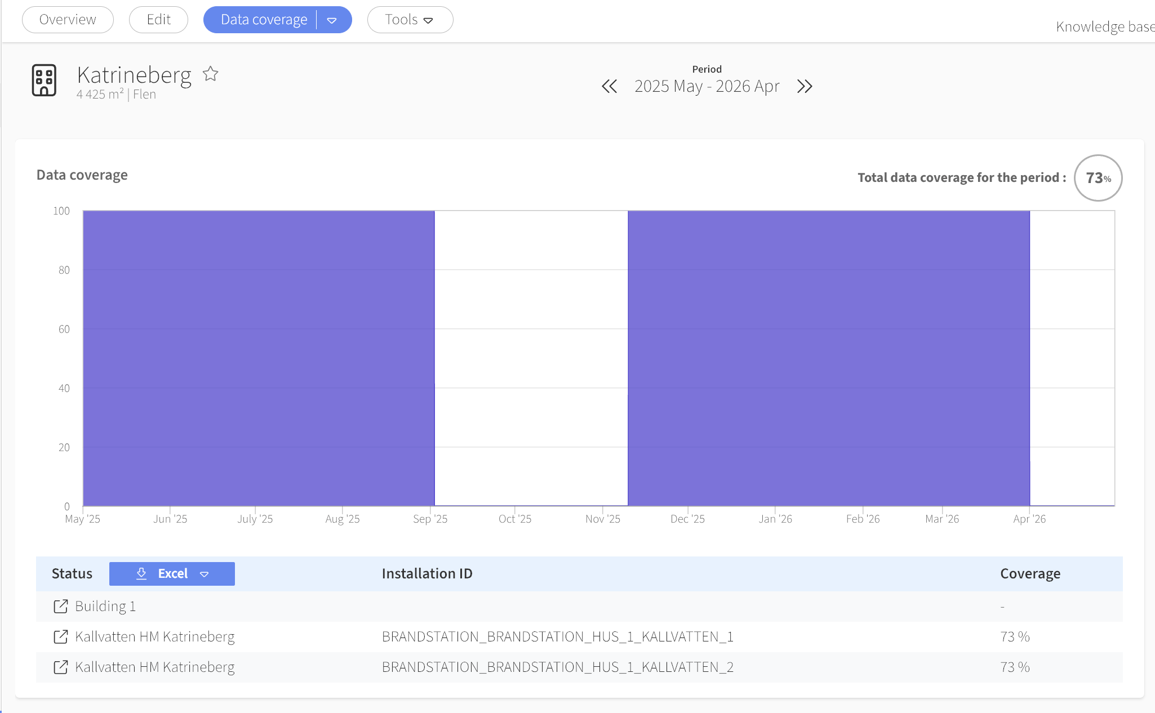
Task: Click the period 2025 May - 2026 Apr
Action: click(x=707, y=86)
